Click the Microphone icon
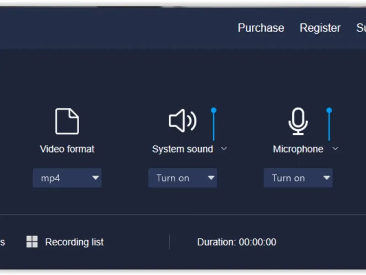366x275 pixels. click(x=298, y=121)
